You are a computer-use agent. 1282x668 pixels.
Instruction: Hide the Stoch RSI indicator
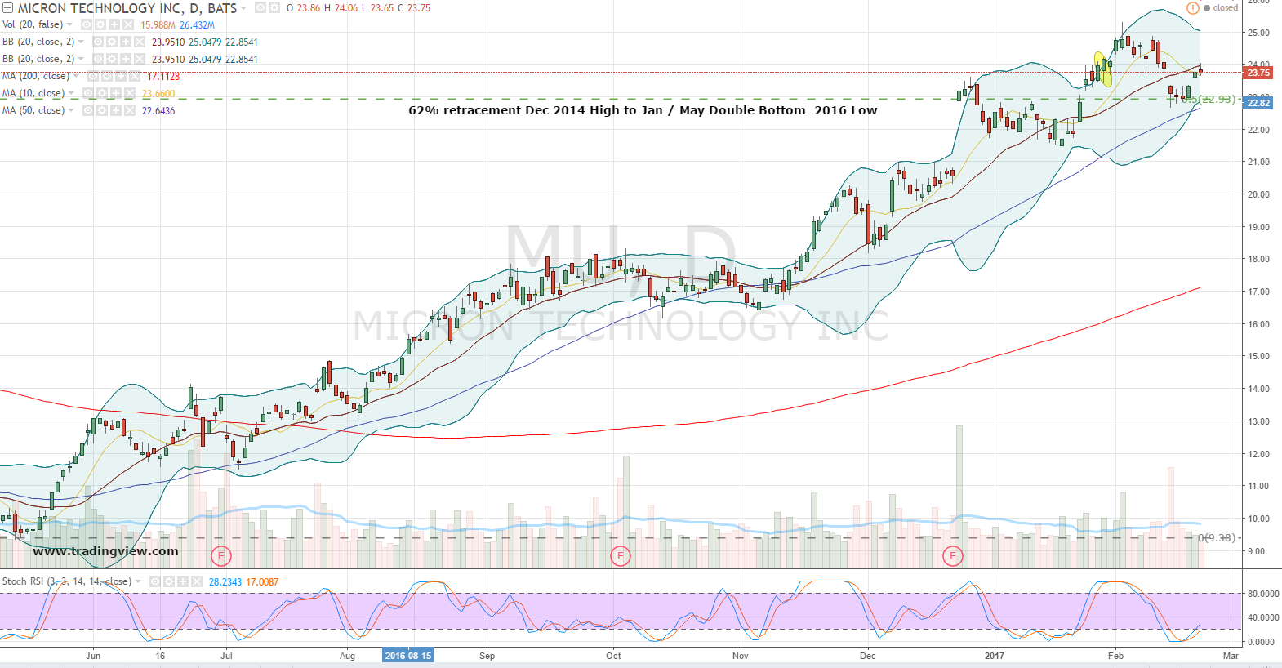click(155, 581)
